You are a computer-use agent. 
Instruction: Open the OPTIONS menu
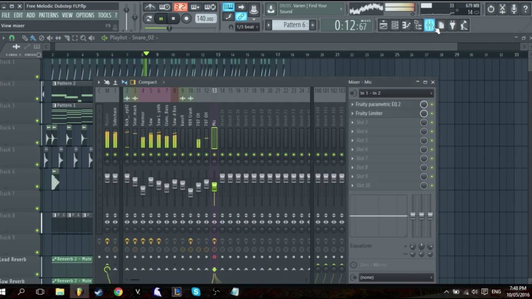click(85, 15)
